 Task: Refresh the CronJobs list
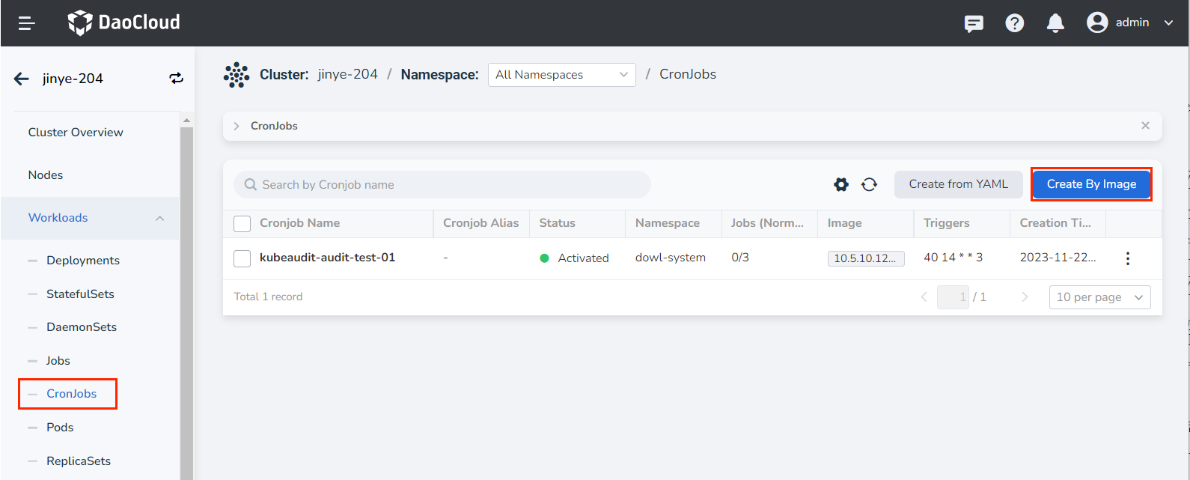click(x=869, y=184)
